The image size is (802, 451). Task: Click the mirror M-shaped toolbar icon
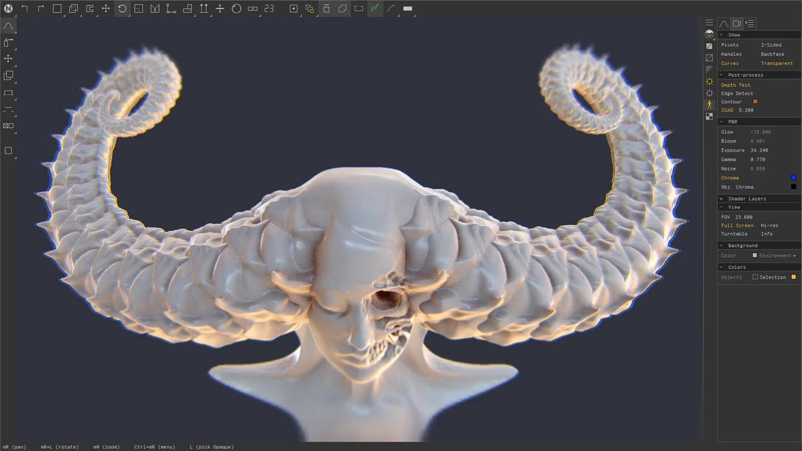155,8
